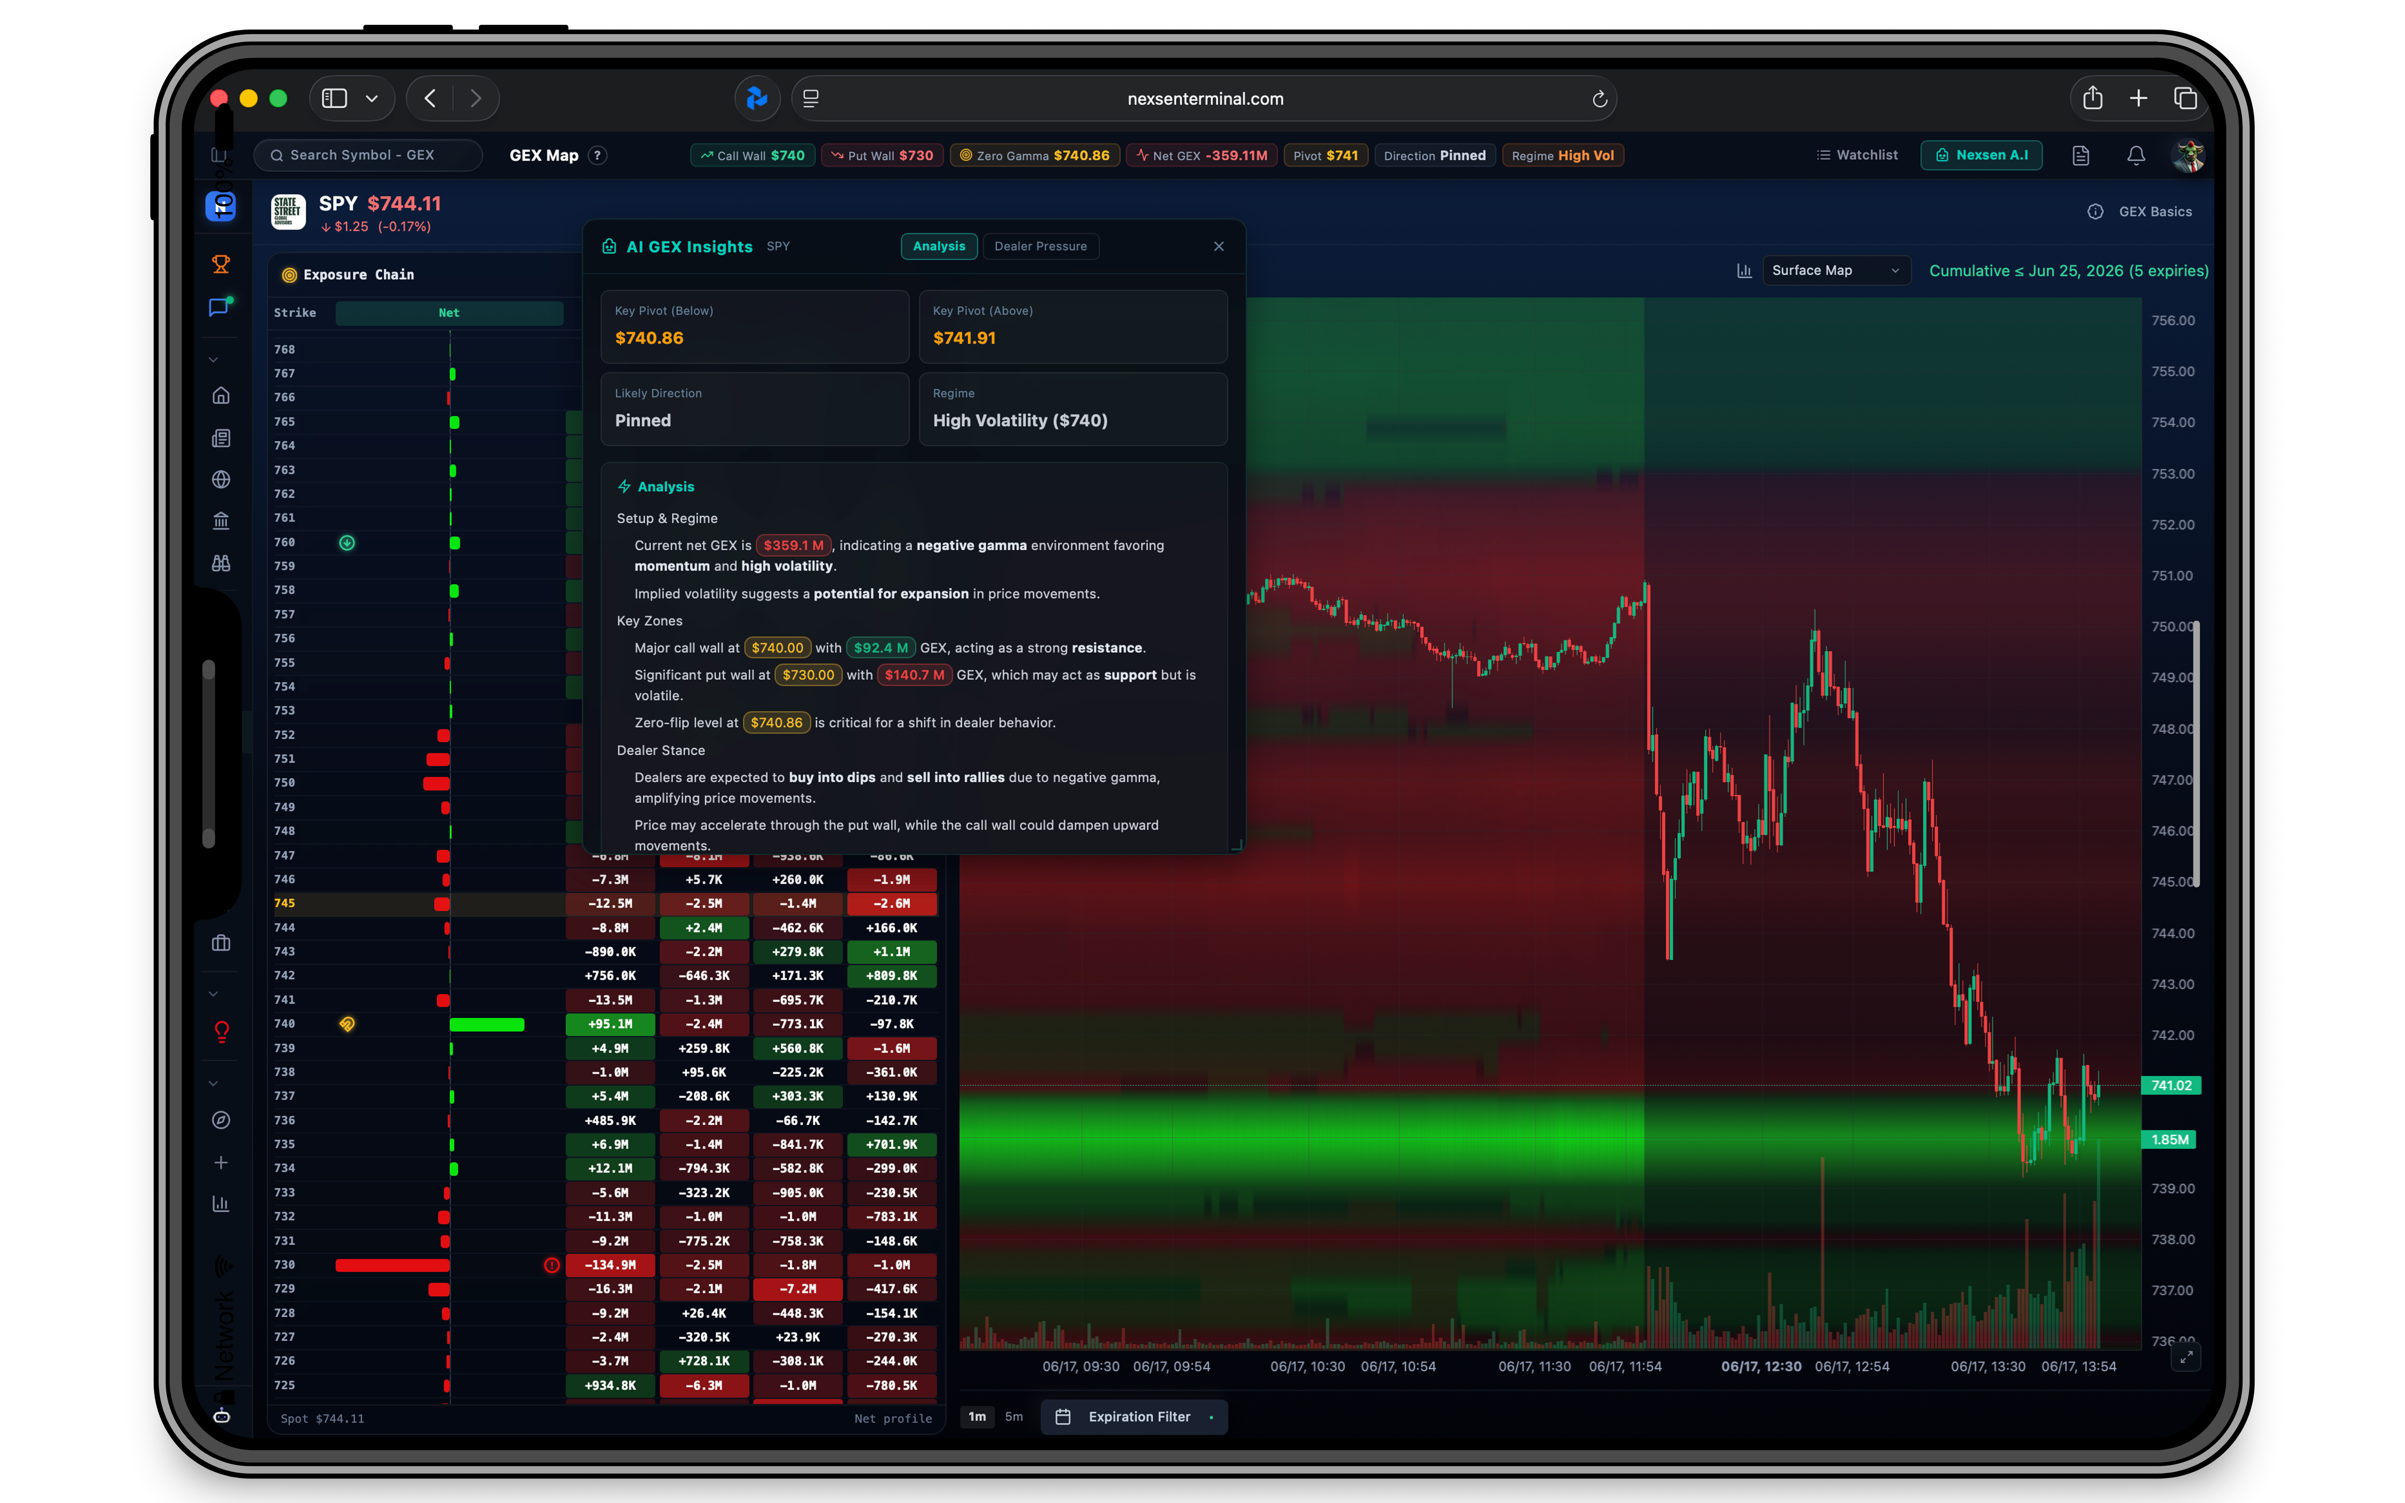Click the globe icon in the sidebar
This screenshot has width=2405, height=1503.
click(x=220, y=479)
